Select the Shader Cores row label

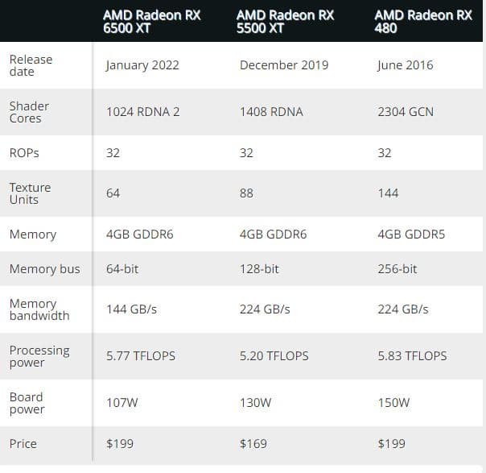pos(29,112)
